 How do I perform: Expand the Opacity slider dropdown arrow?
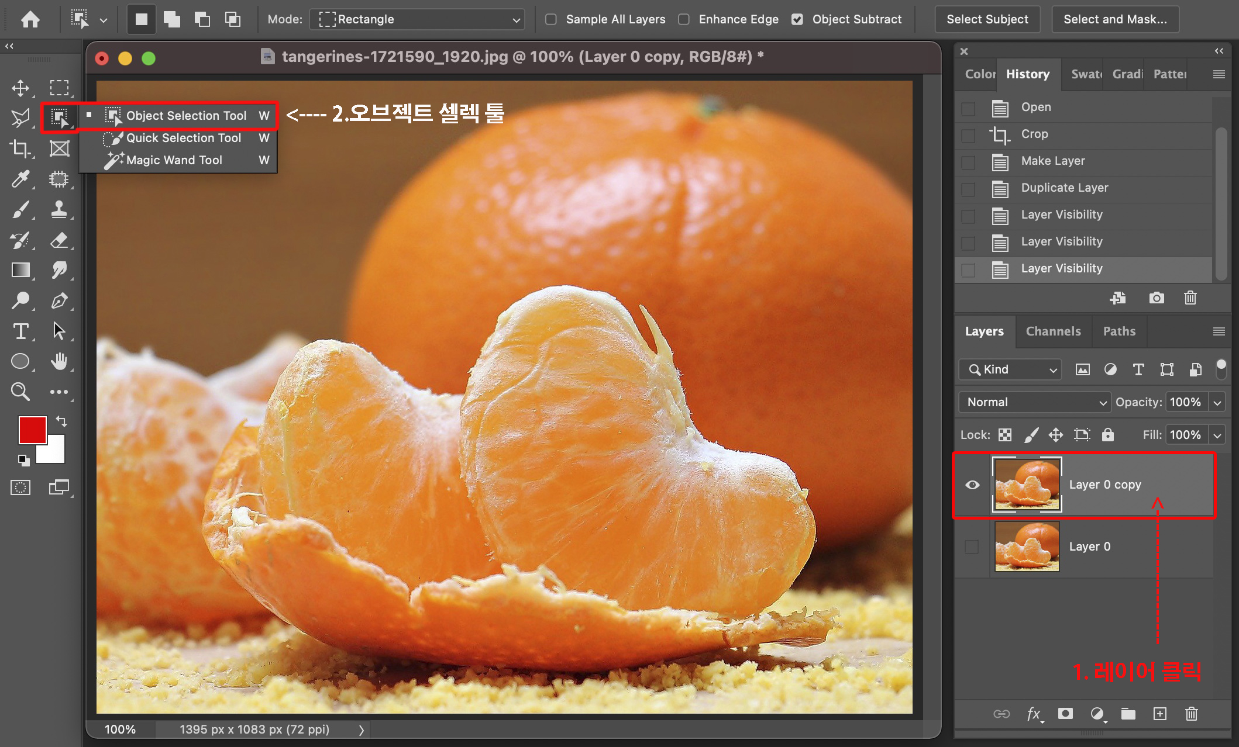tap(1217, 402)
